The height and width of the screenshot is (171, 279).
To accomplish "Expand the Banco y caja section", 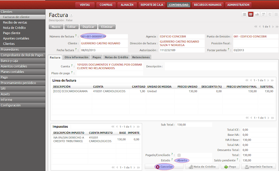I will pyautogui.click(x=23, y=61).
